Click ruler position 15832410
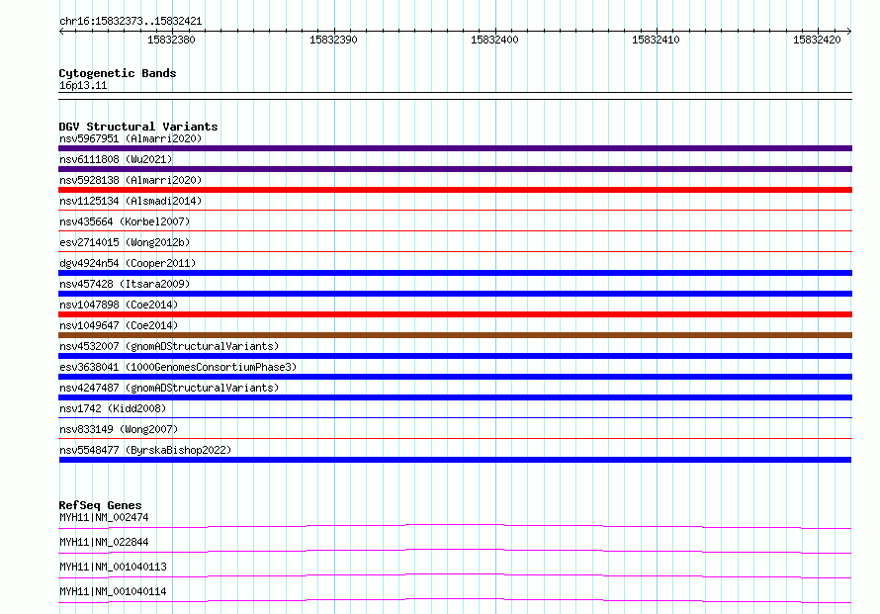The width and height of the screenshot is (880, 614). (656, 40)
